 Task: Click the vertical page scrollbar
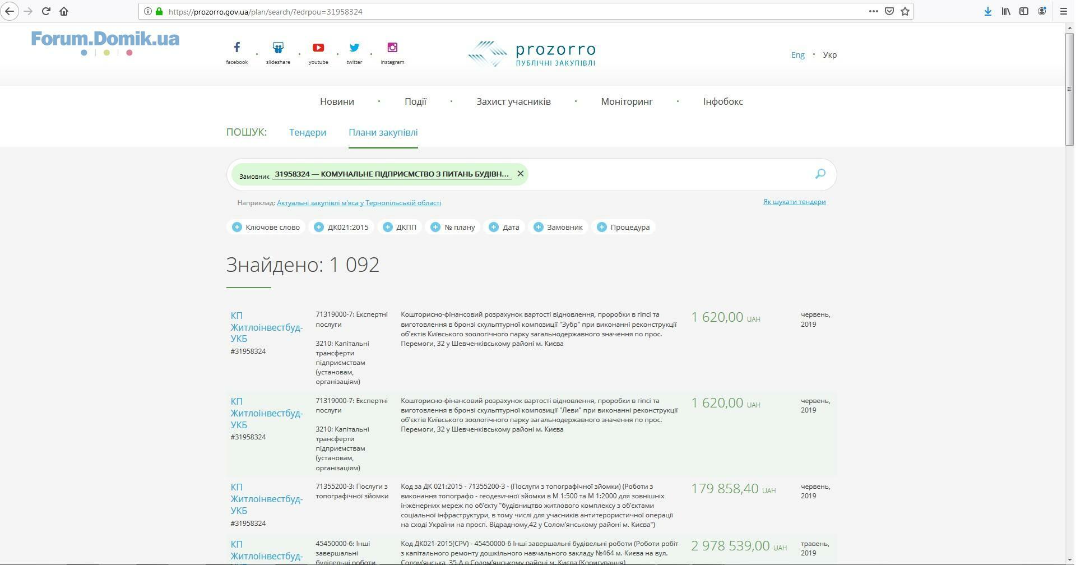(1070, 90)
